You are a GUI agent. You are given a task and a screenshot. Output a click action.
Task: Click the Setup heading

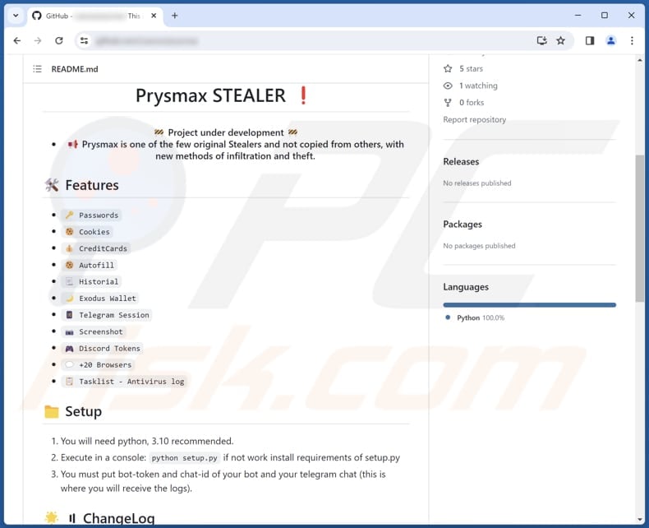click(83, 411)
